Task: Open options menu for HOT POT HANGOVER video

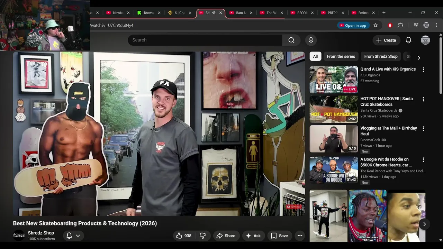Action: [x=423, y=99]
